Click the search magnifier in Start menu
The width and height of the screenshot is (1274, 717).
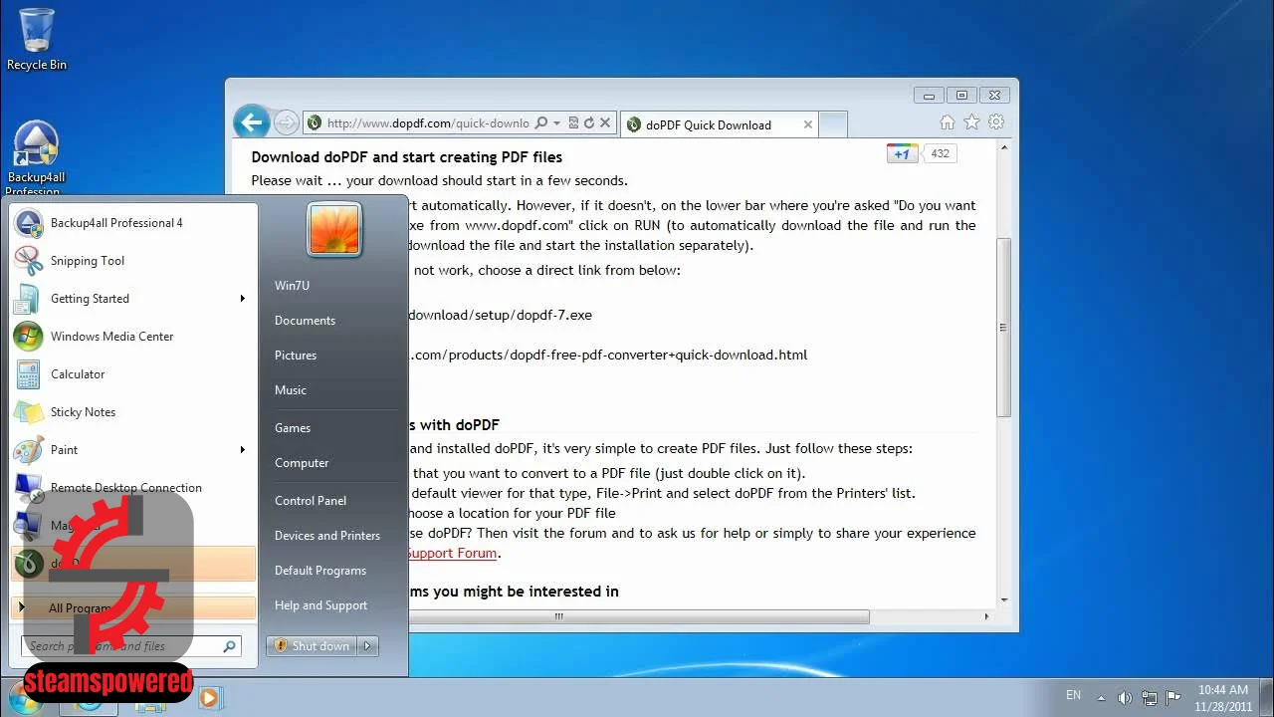[229, 646]
